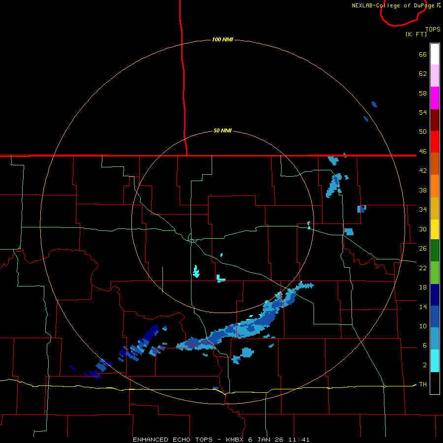Click the TOPS legend title

[x=433, y=30]
